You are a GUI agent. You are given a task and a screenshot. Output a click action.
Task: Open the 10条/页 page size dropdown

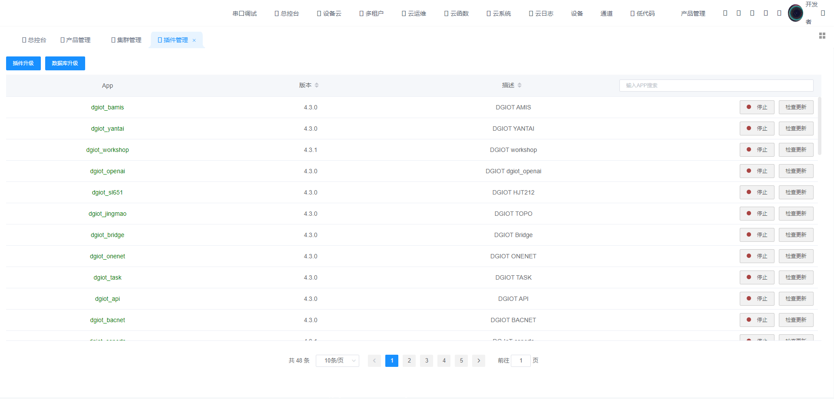337,361
